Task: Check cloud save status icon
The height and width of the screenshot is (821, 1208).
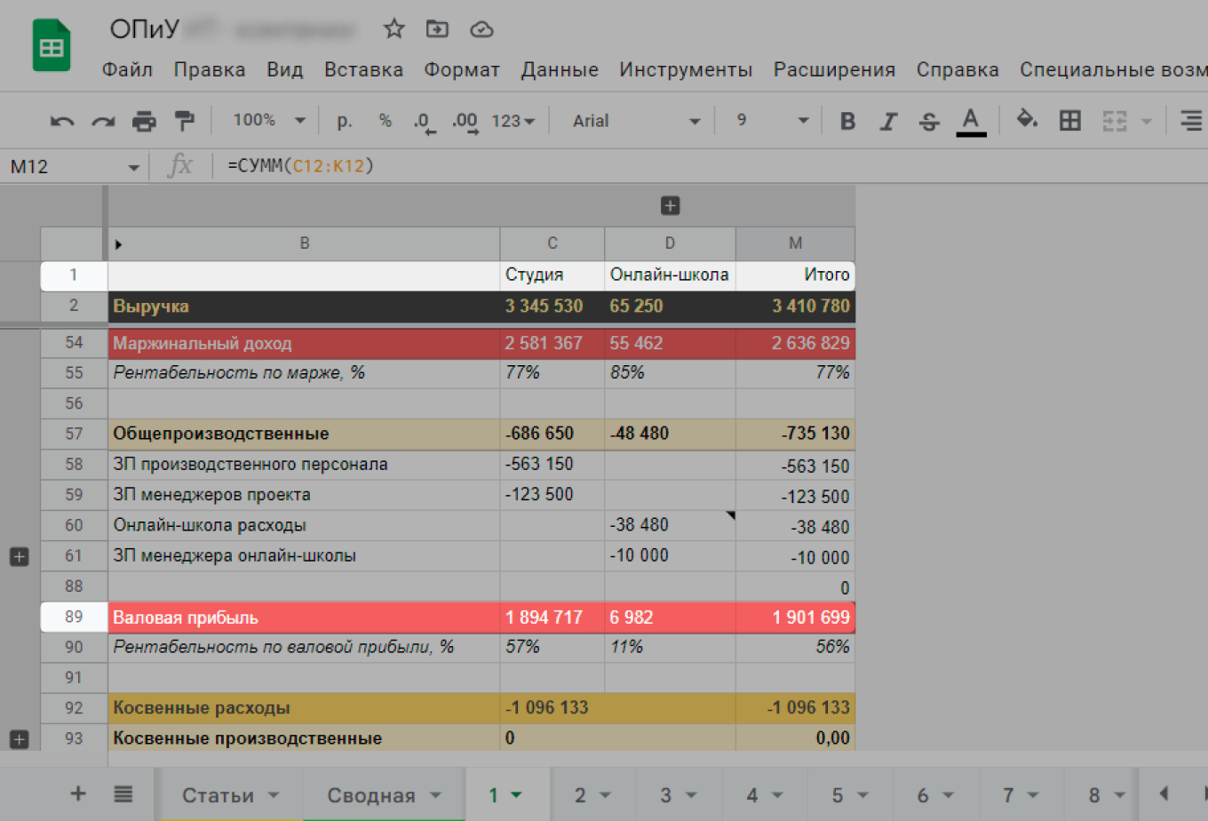Action: coord(481,29)
